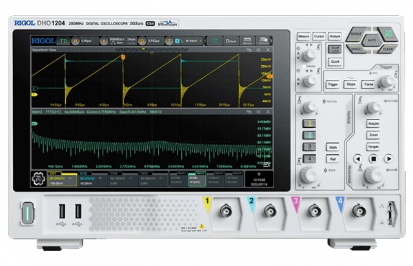Select the CH4 channel tab
Image resolution: width=413 pixels, height=266 pixels.
[153, 179]
